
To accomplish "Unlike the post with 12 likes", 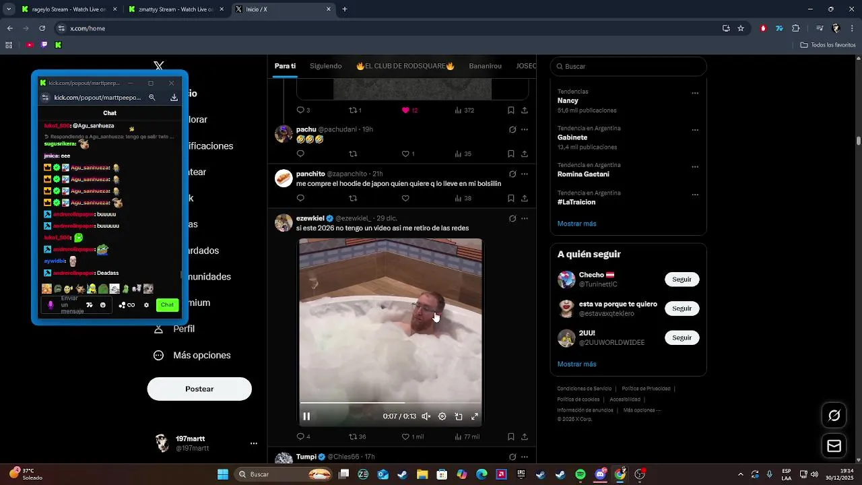I will tap(409, 110).
